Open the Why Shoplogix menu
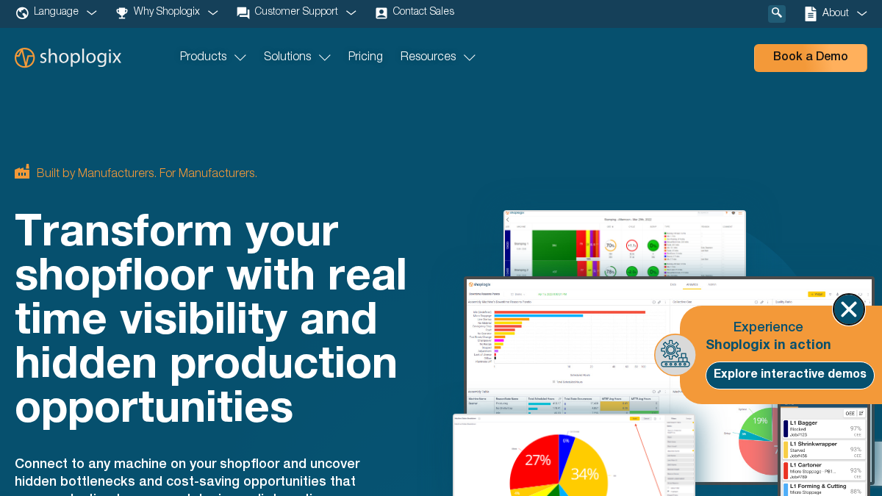Image resolution: width=882 pixels, height=496 pixels. click(x=167, y=12)
